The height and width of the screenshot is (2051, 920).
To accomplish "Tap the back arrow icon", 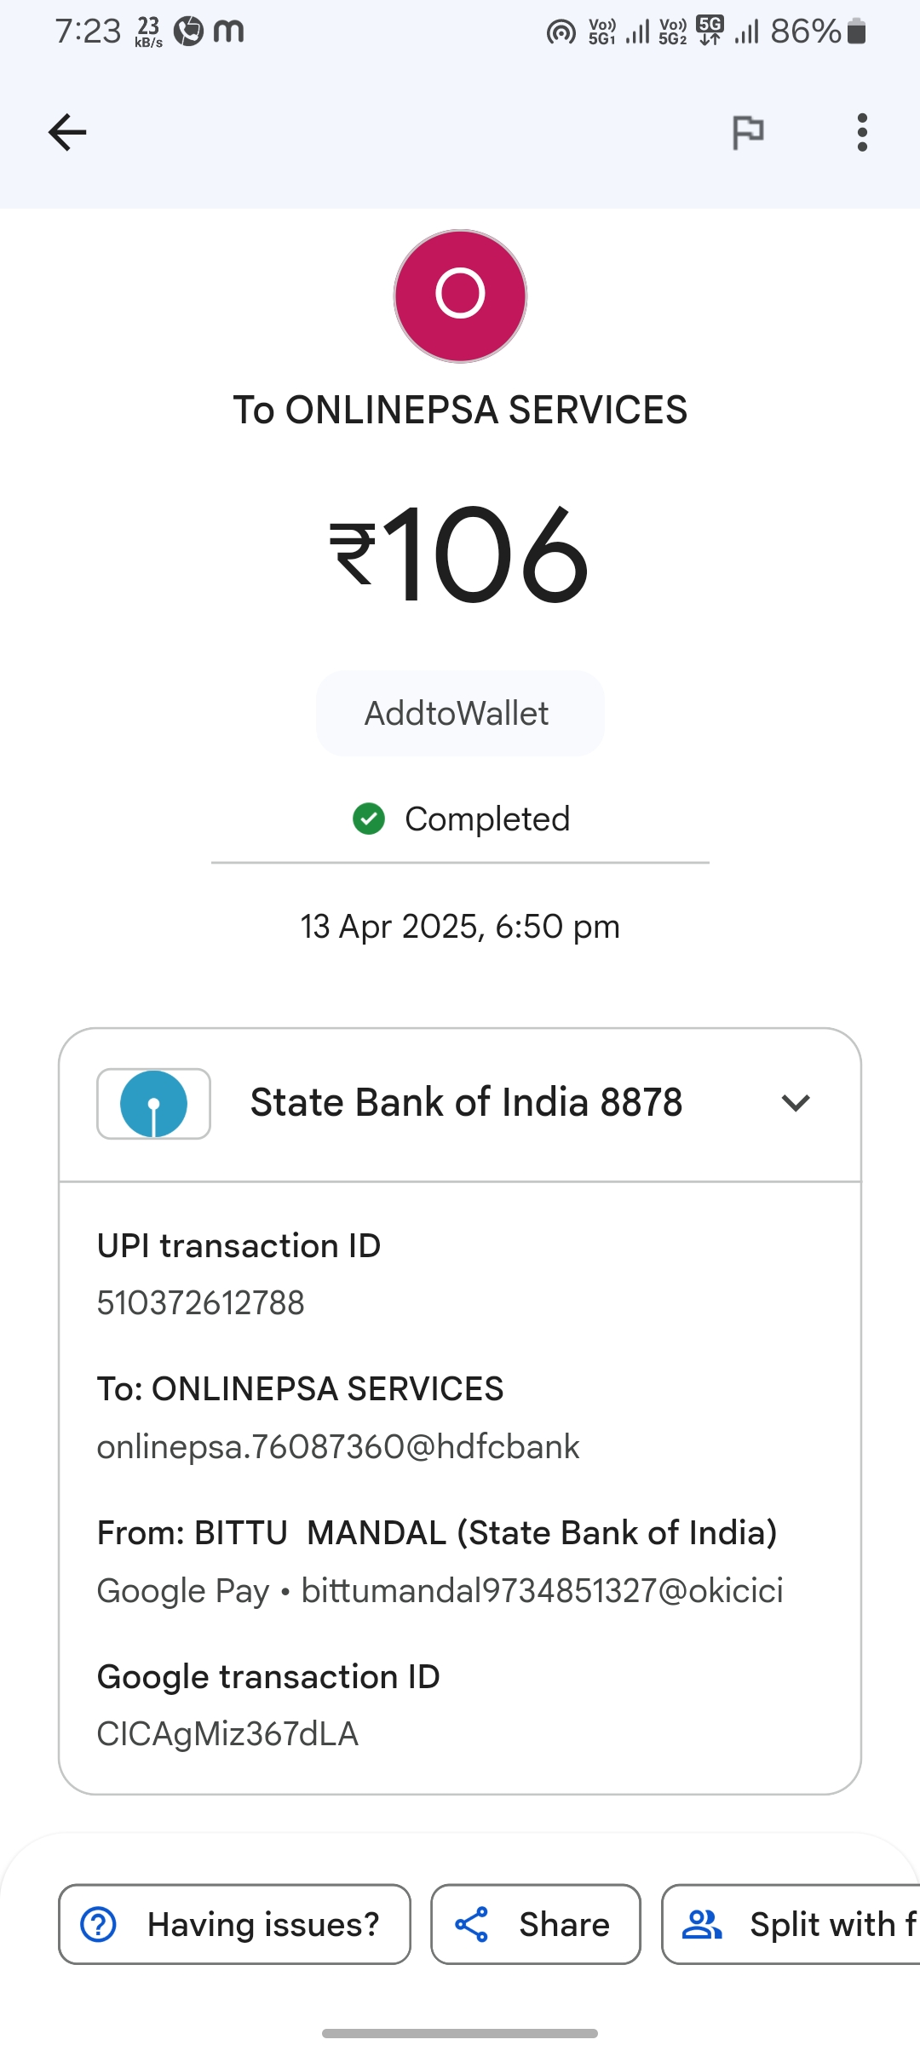I will [67, 132].
